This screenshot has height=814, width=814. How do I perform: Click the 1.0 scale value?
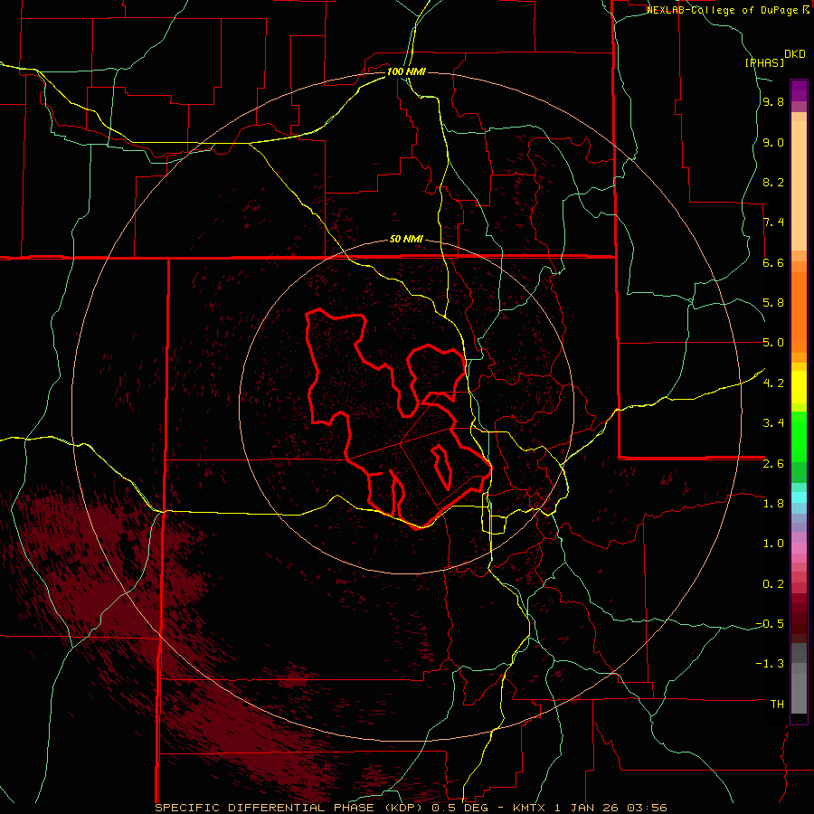pos(773,544)
